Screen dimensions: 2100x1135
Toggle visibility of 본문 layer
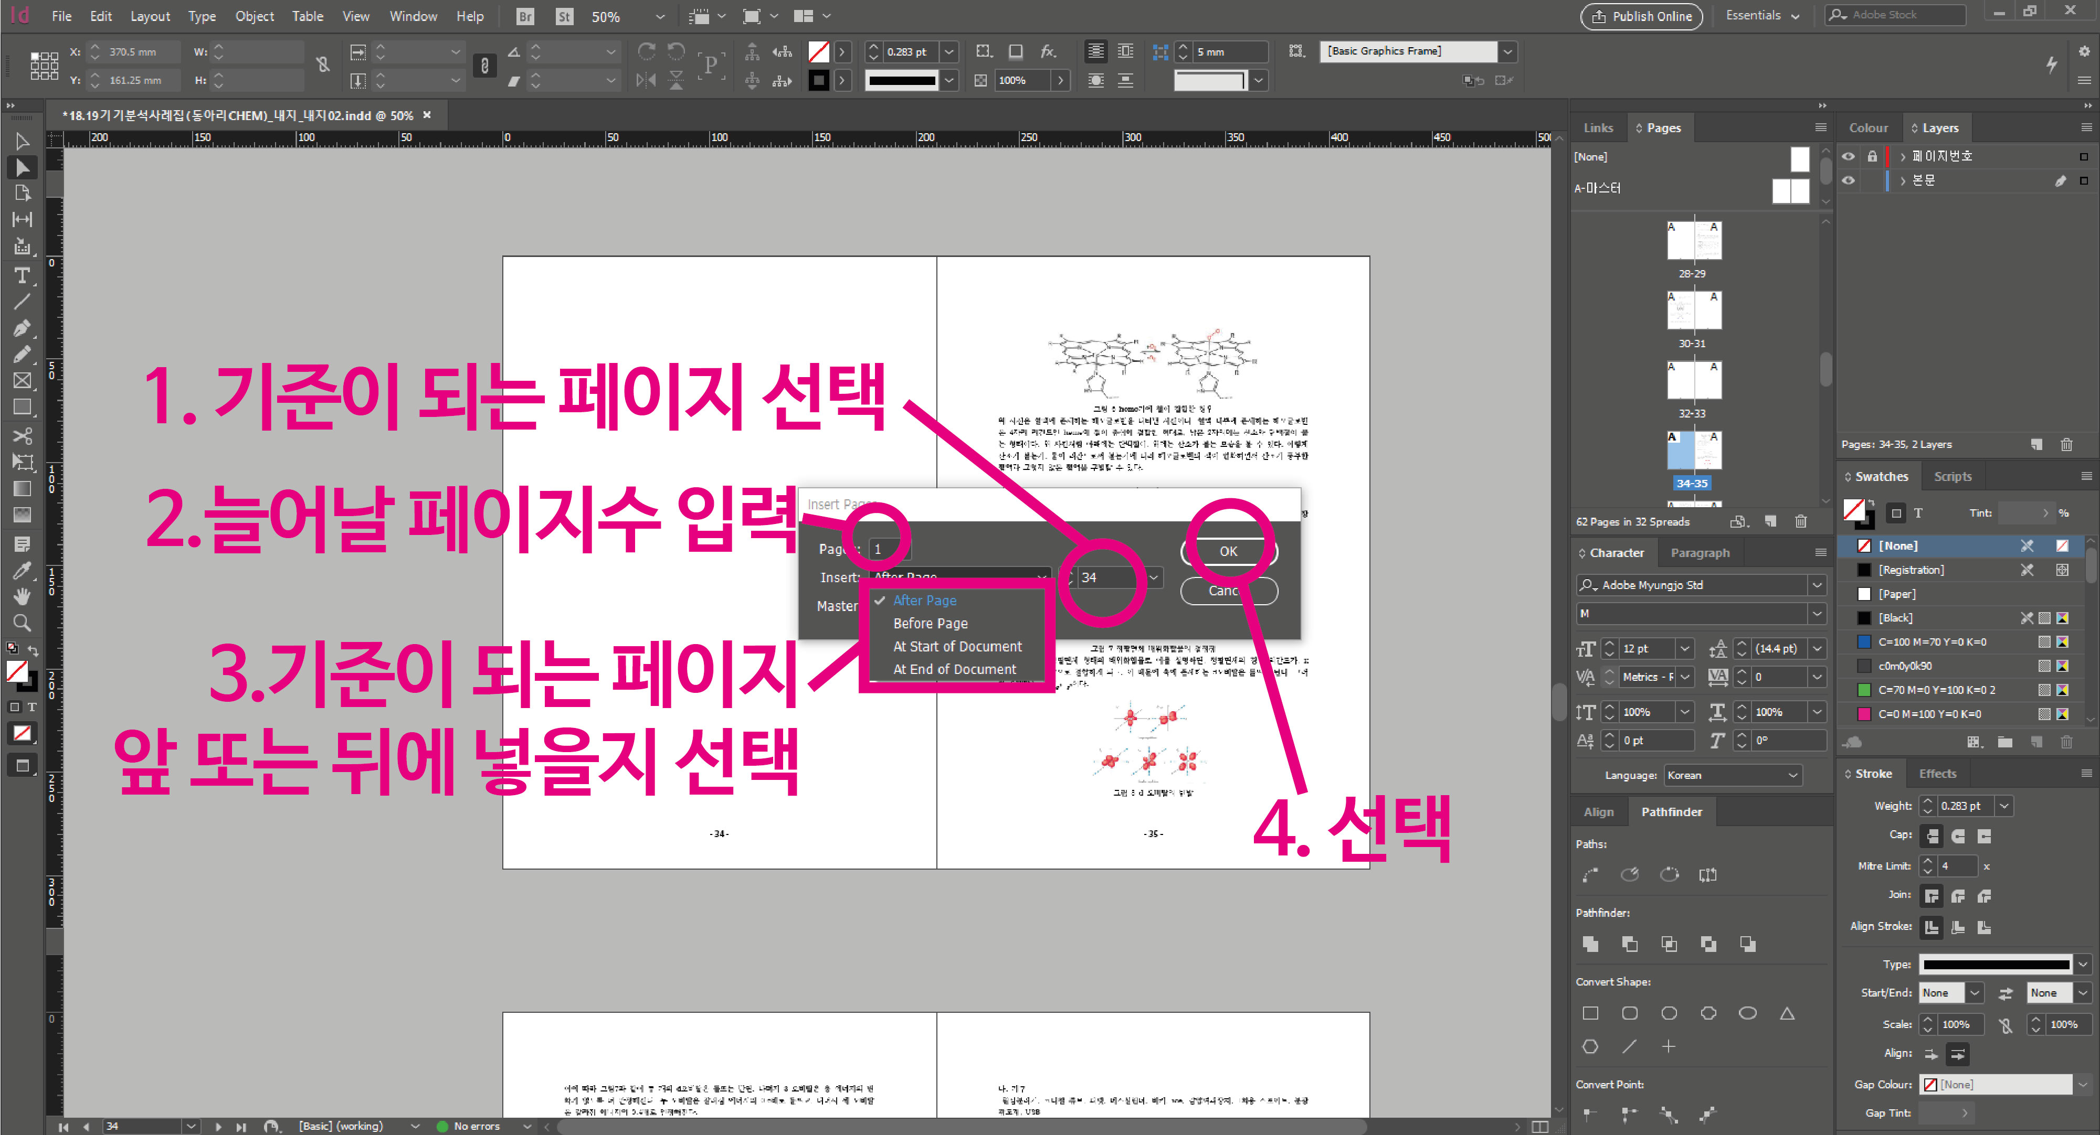[x=1849, y=180]
